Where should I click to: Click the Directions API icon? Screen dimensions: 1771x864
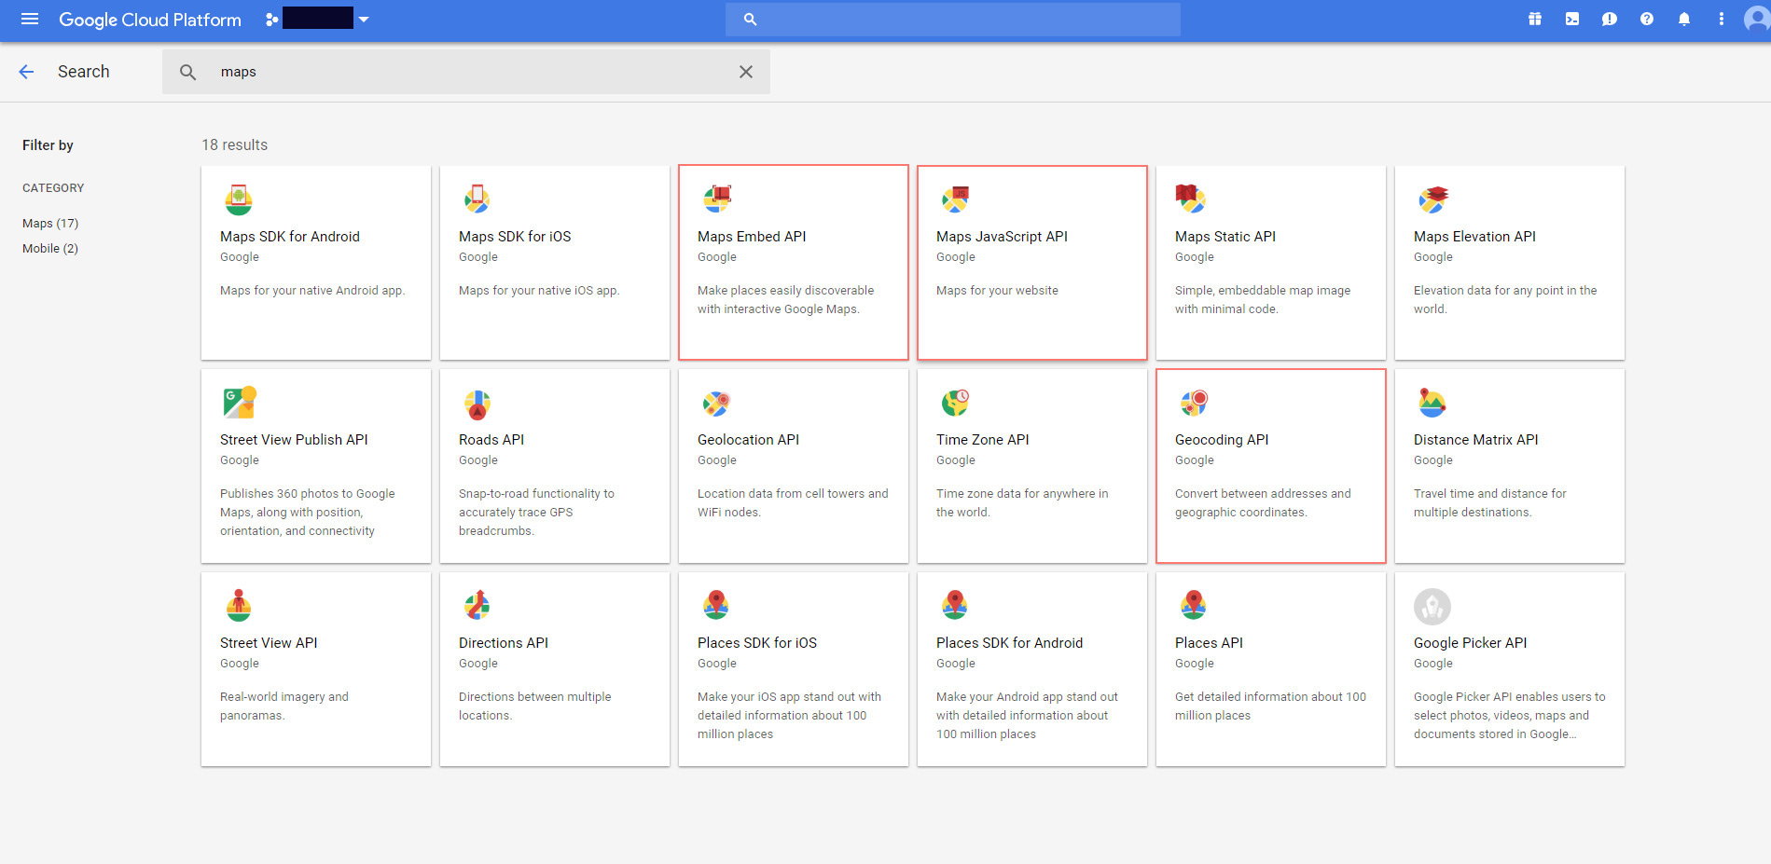477,606
